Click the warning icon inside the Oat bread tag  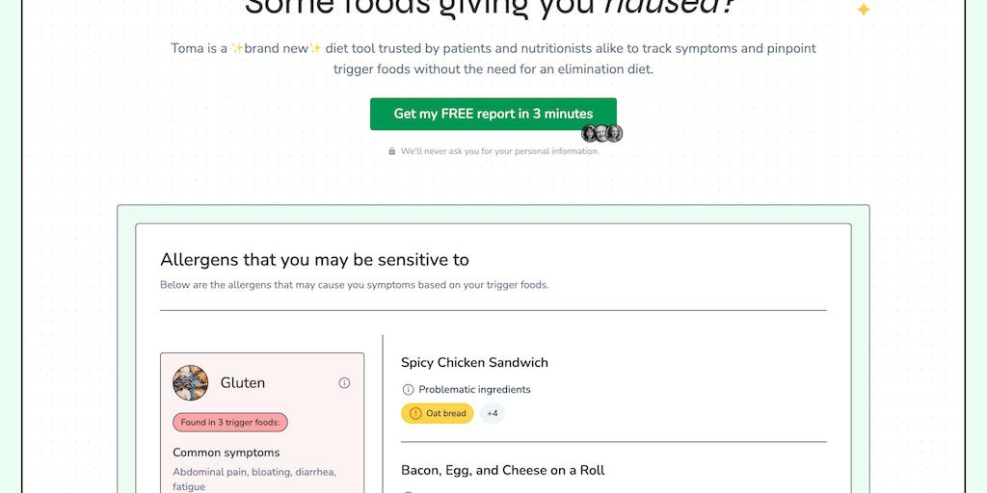415,414
